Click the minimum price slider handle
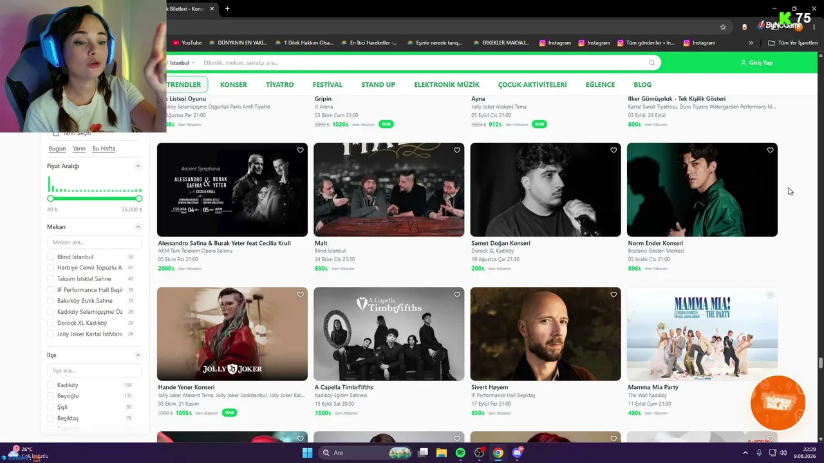The height and width of the screenshot is (463, 824). tap(50, 199)
